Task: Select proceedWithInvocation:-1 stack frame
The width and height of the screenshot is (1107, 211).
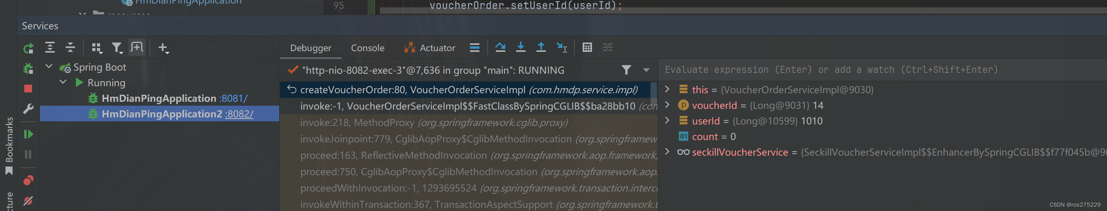Action: [468, 188]
